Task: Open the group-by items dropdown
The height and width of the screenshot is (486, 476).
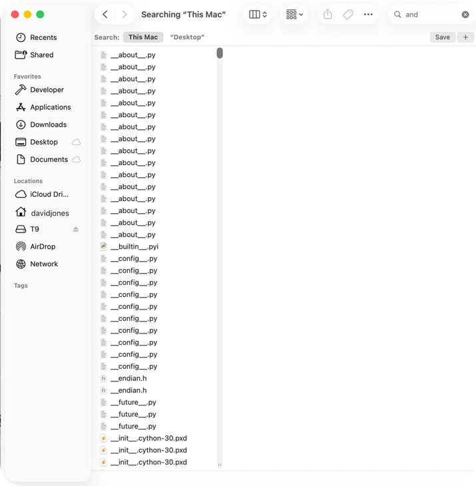Action: pyautogui.click(x=294, y=14)
